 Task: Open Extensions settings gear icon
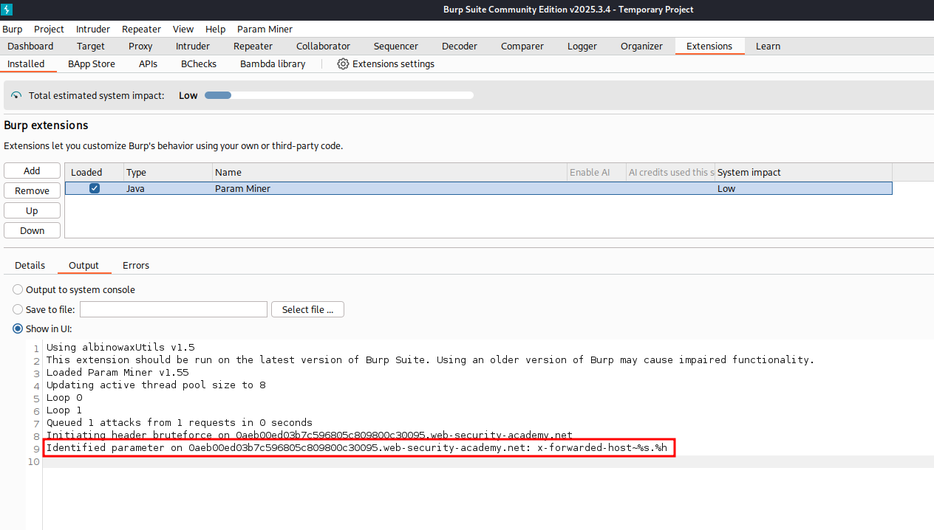coord(343,64)
